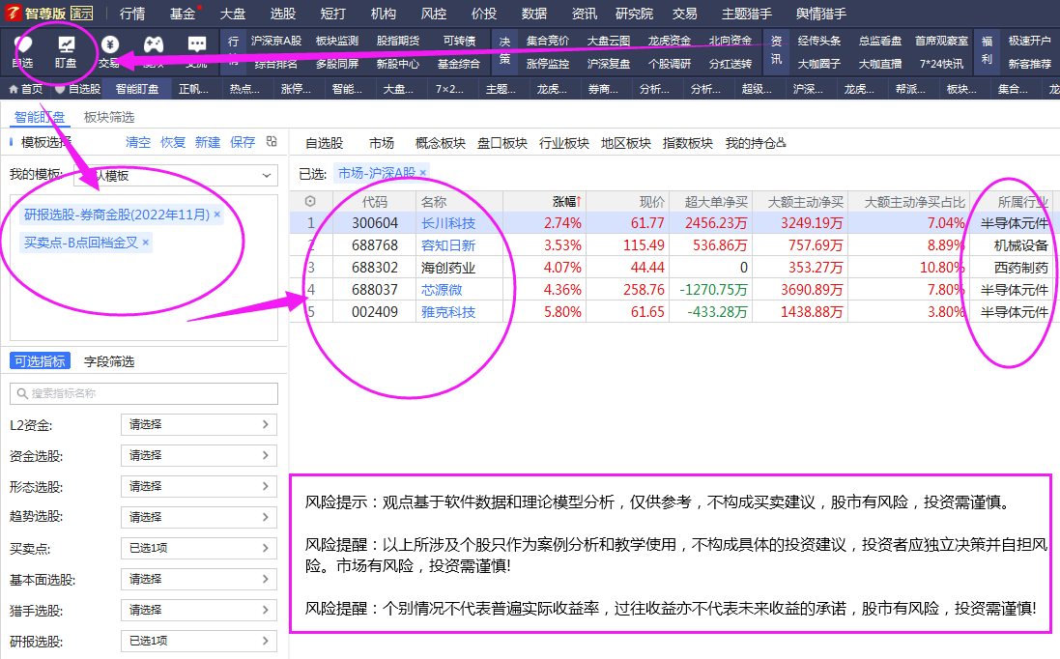Viewport: 1060px width, 659px height.
Task: Select the 行业板块 category filter
Action: (x=563, y=143)
